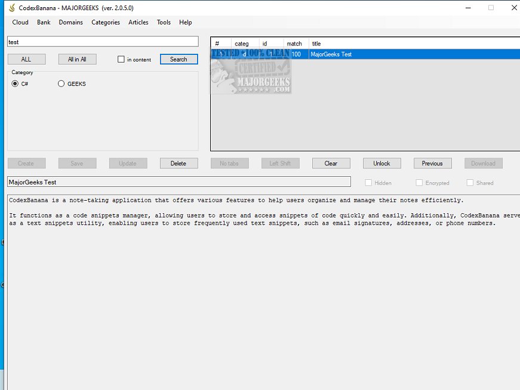
Task: Close the CodexBanana window
Action: click(x=514, y=8)
